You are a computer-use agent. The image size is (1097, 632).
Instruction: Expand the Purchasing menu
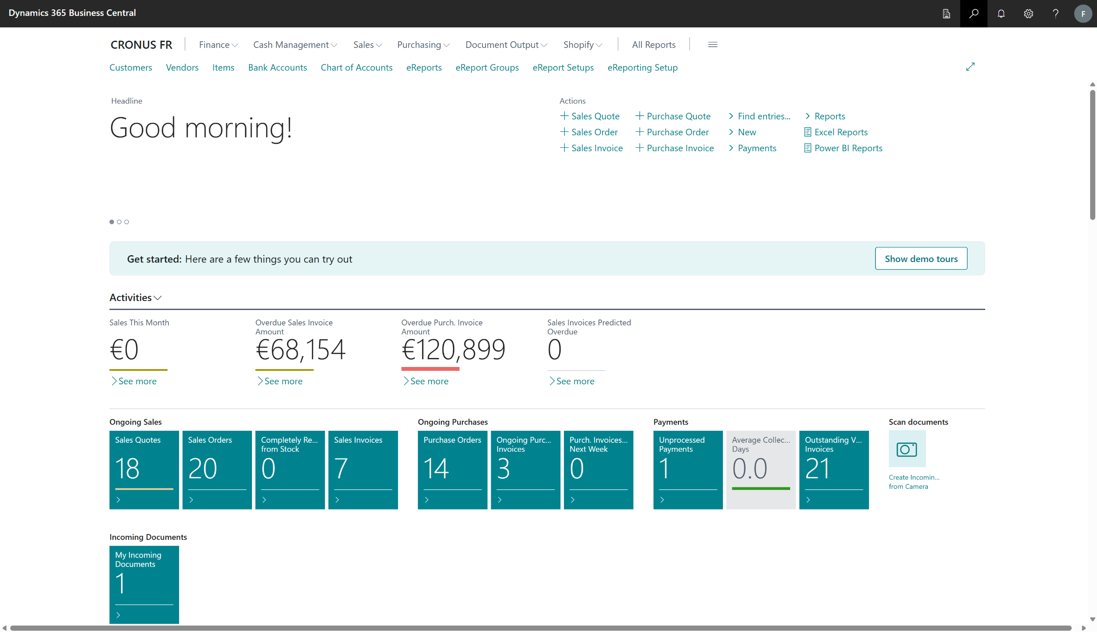(423, 45)
